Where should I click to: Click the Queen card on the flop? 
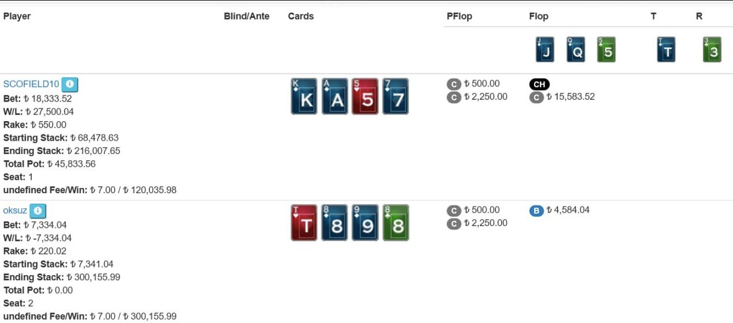[x=576, y=50]
